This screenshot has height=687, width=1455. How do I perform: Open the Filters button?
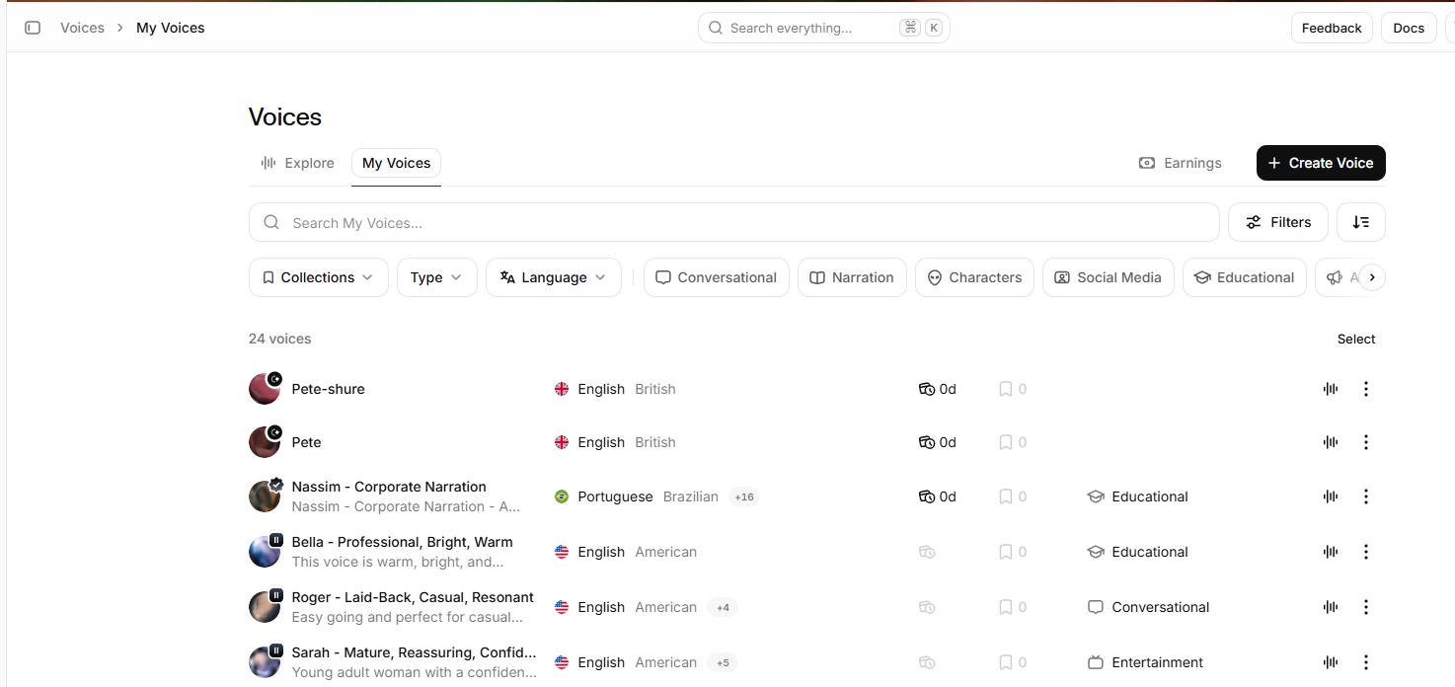click(1278, 222)
